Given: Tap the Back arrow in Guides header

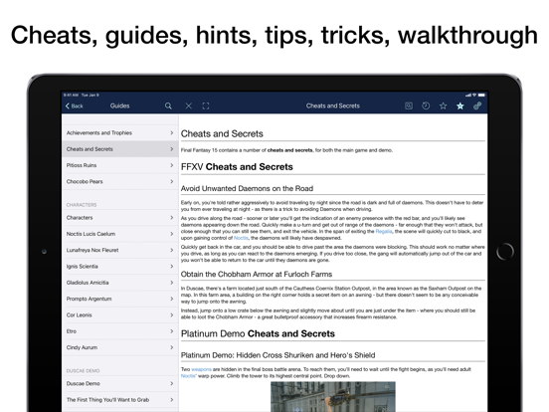Looking at the screenshot, I should pyautogui.click(x=68, y=105).
